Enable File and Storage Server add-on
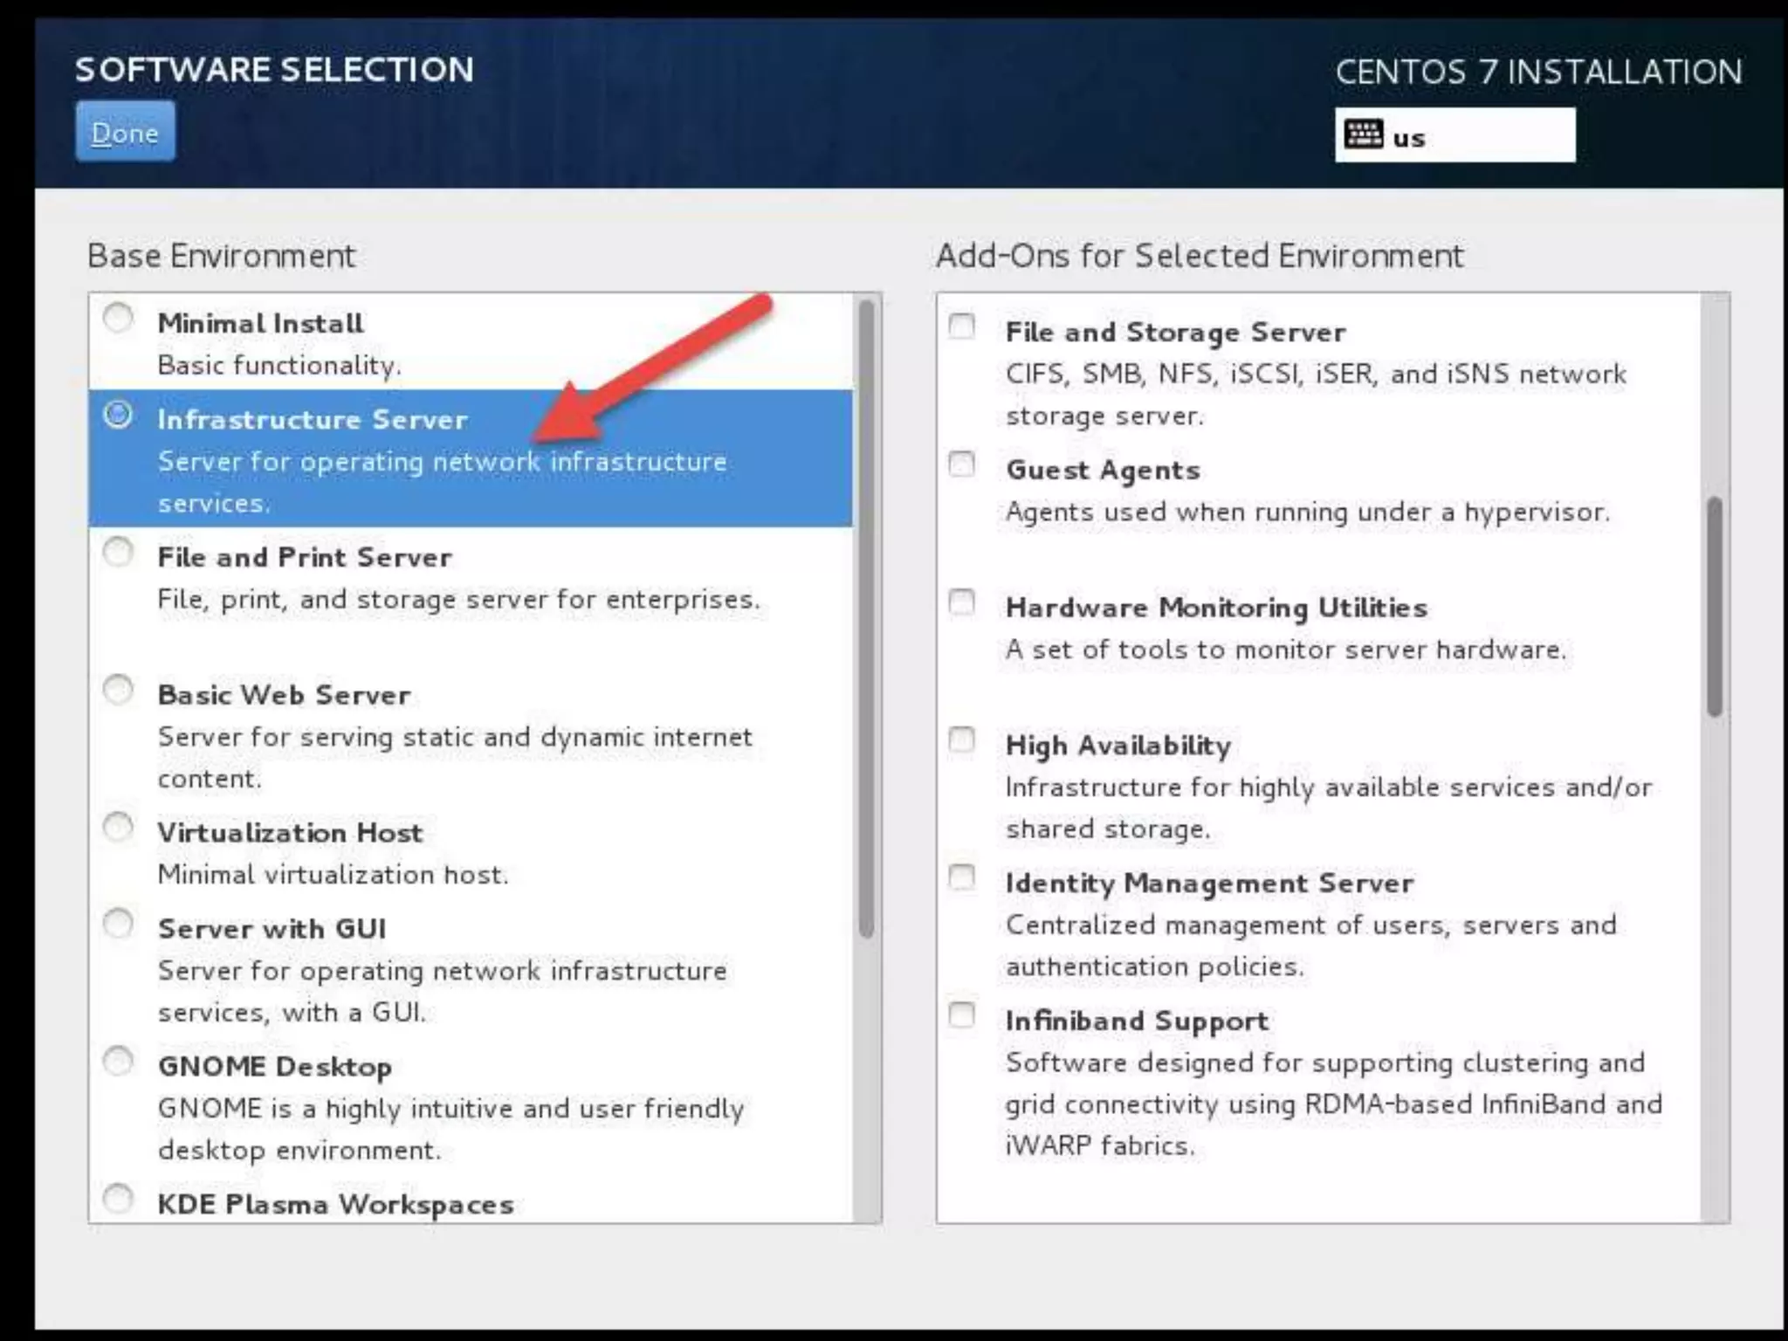Image resolution: width=1788 pixels, height=1341 pixels. click(x=962, y=327)
